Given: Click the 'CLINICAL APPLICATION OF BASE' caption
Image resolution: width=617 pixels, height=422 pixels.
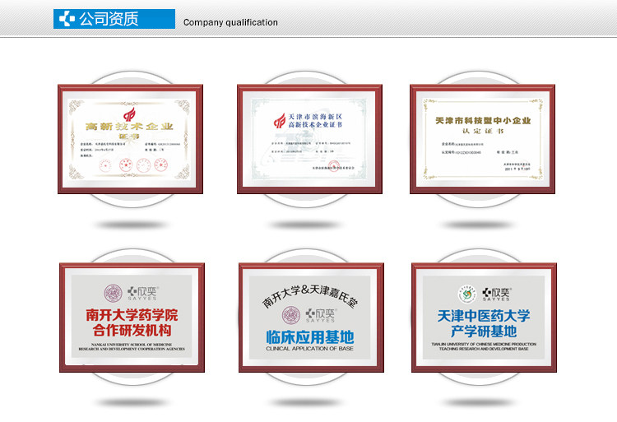Looking at the screenshot, I should (x=309, y=349).
